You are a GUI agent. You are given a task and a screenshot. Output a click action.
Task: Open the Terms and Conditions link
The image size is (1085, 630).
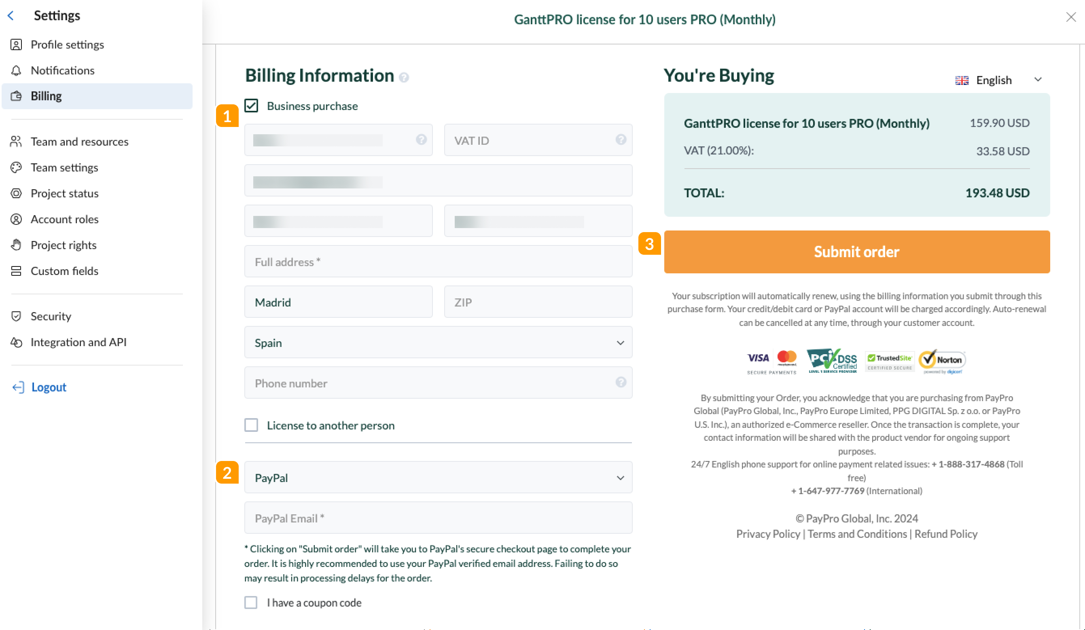pos(857,534)
